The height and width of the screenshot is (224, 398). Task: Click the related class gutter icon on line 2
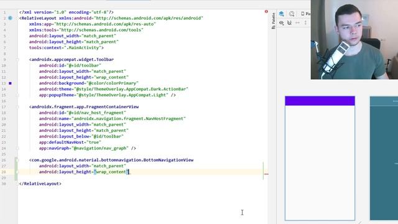[10, 18]
